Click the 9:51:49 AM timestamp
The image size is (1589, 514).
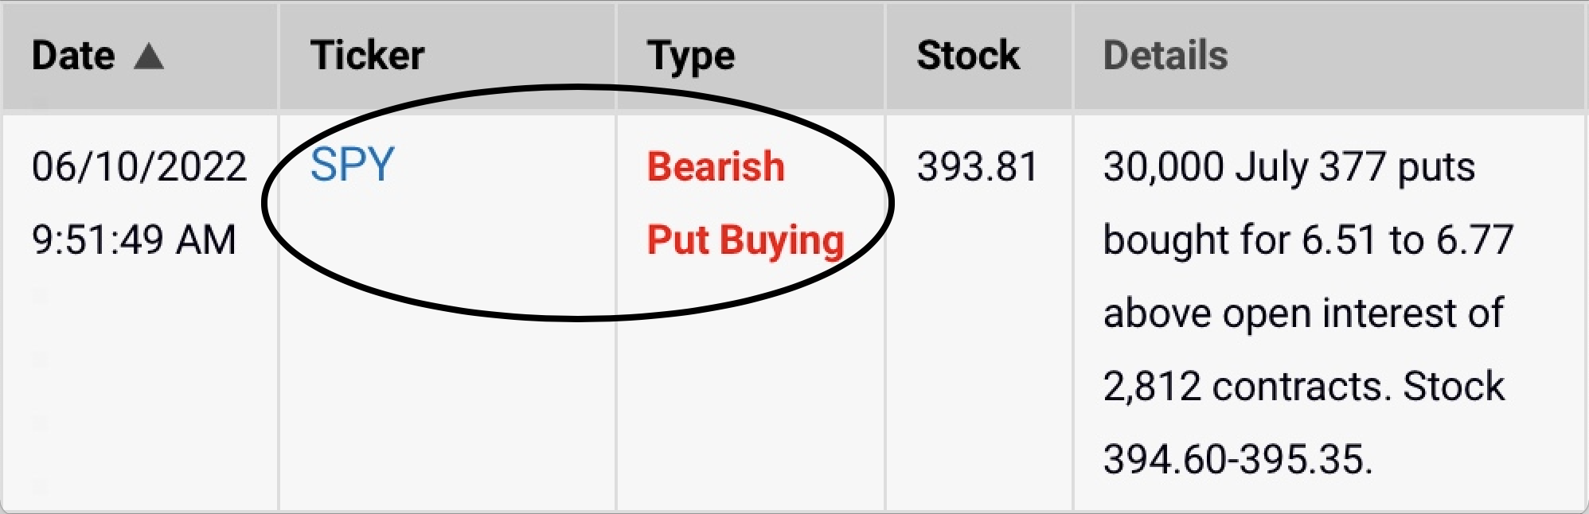(134, 240)
